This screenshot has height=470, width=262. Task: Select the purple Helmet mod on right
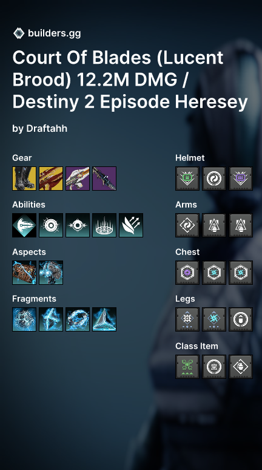pyautogui.click(x=241, y=179)
